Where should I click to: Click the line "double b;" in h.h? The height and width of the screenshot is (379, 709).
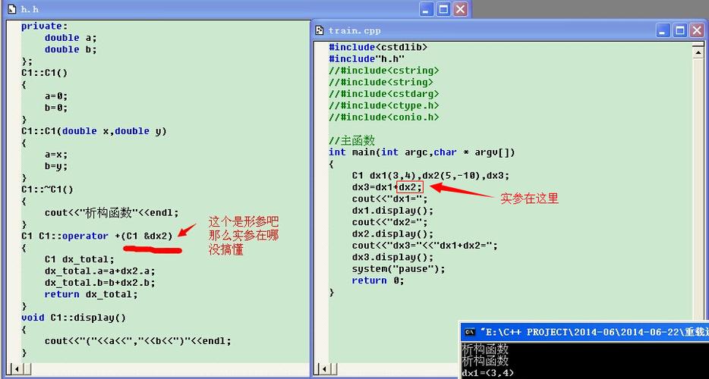pyautogui.click(x=71, y=50)
